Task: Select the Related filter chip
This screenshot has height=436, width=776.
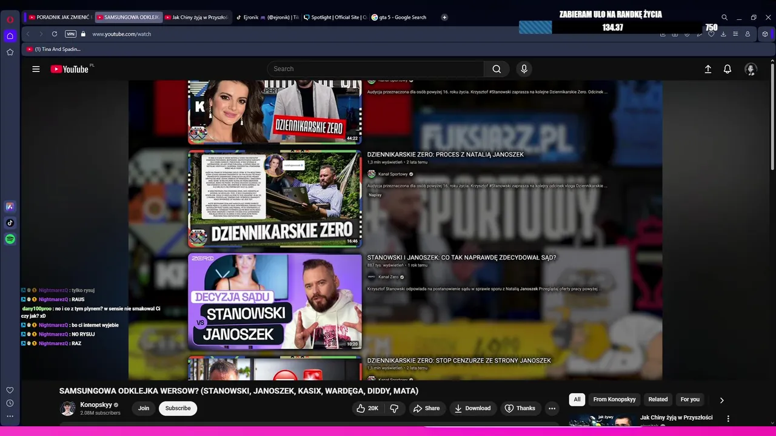Action: click(658, 400)
